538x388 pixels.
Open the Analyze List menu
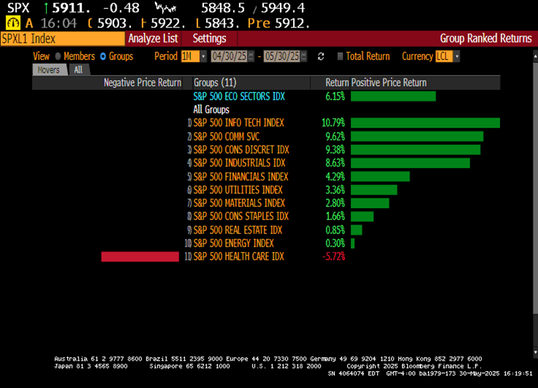pyautogui.click(x=153, y=38)
